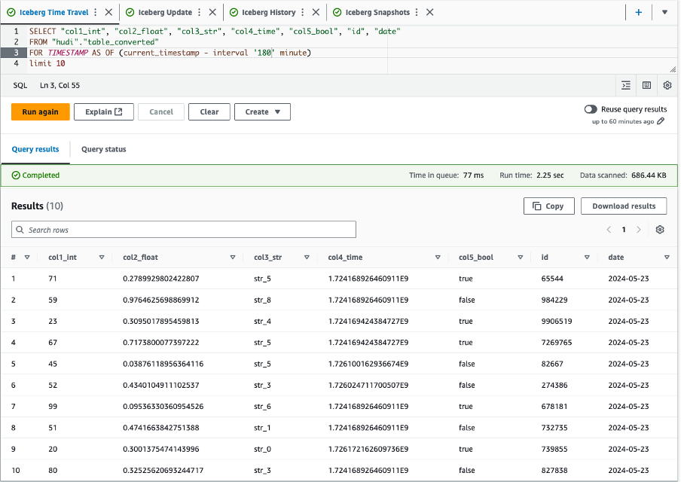Expand the query tabs list dropdown arrow
This screenshot has width=681, height=482.
[x=664, y=12]
